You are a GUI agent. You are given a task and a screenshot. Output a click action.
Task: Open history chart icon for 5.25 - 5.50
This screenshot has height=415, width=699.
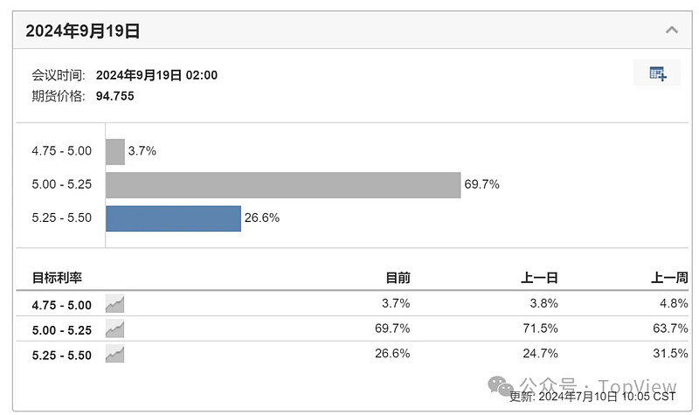[x=114, y=354]
